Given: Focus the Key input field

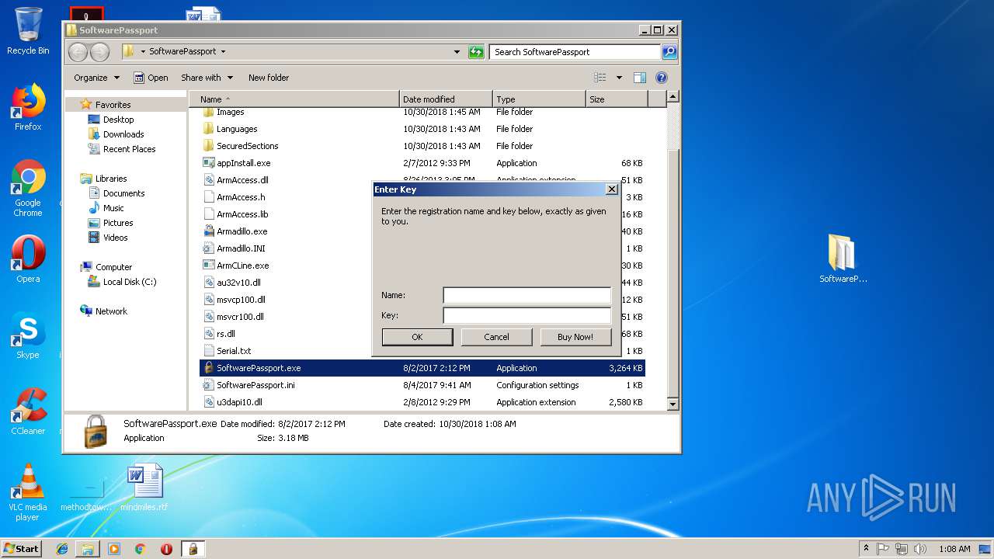Looking at the screenshot, I should point(527,315).
